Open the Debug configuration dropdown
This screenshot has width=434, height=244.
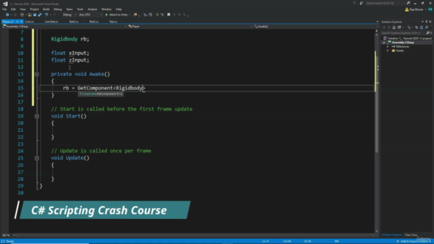pos(69,15)
